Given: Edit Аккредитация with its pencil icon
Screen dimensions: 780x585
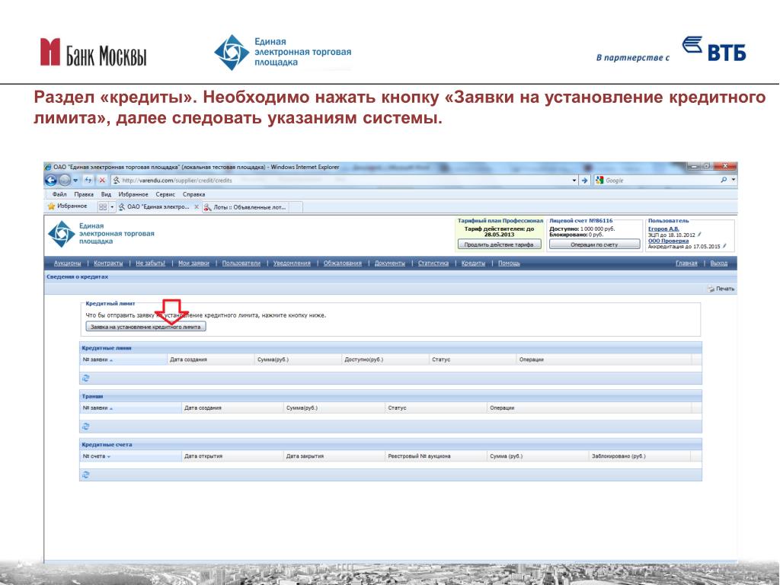Looking at the screenshot, I should [725, 246].
